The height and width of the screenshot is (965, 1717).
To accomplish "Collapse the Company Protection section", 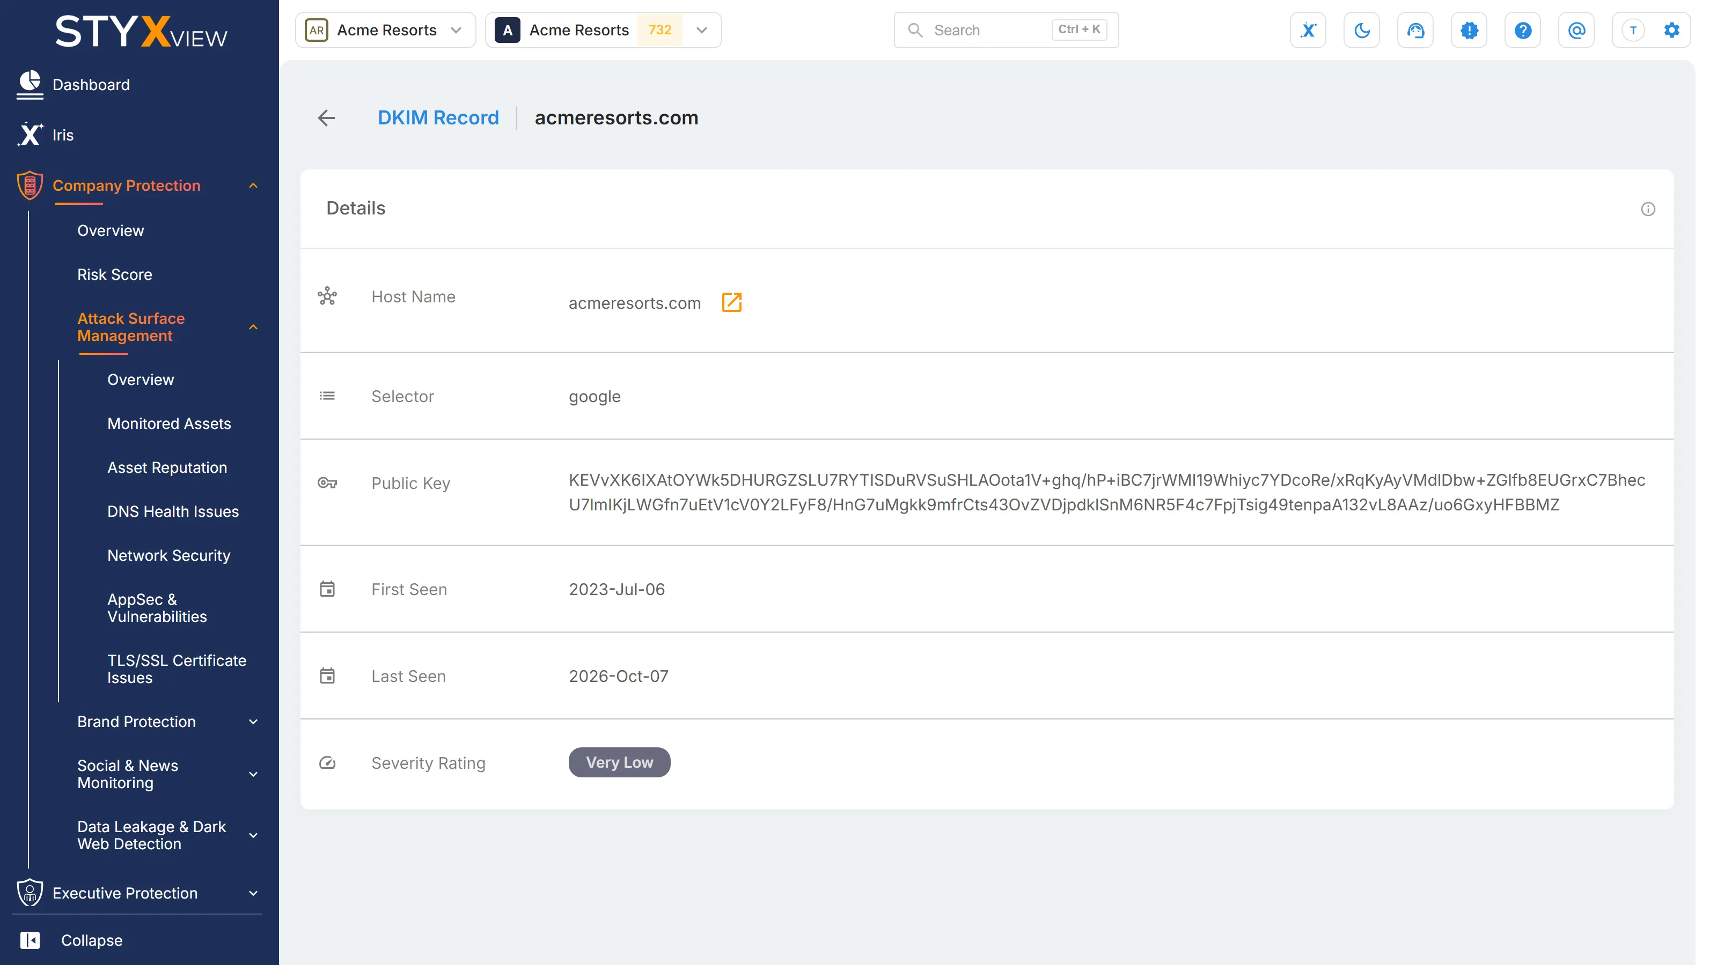I will pos(253,186).
